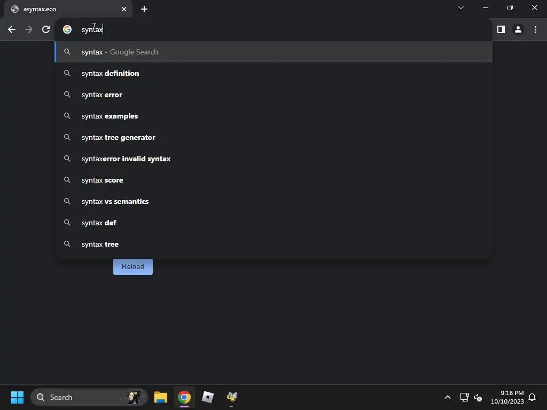
Task: Choose the 'syntax examples' suggestion
Action: [273, 116]
